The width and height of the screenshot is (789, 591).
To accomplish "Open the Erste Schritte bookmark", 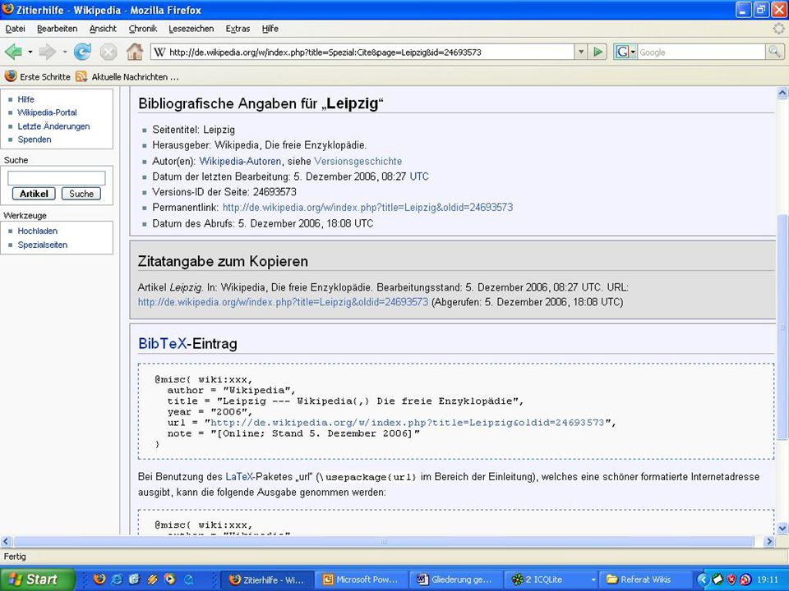I will (x=37, y=76).
